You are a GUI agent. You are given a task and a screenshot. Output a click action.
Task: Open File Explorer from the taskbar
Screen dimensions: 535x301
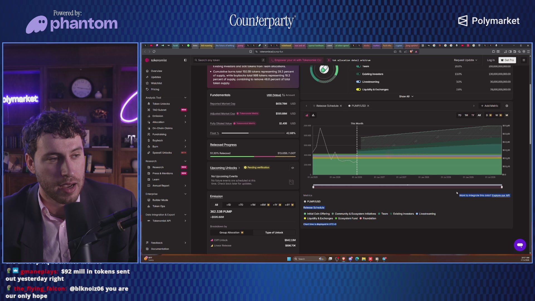(364, 259)
